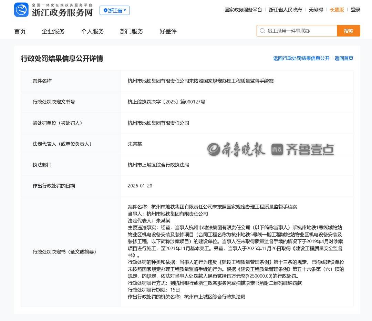
Task: Select the 部门服务 nav item
Action: click(x=132, y=31)
